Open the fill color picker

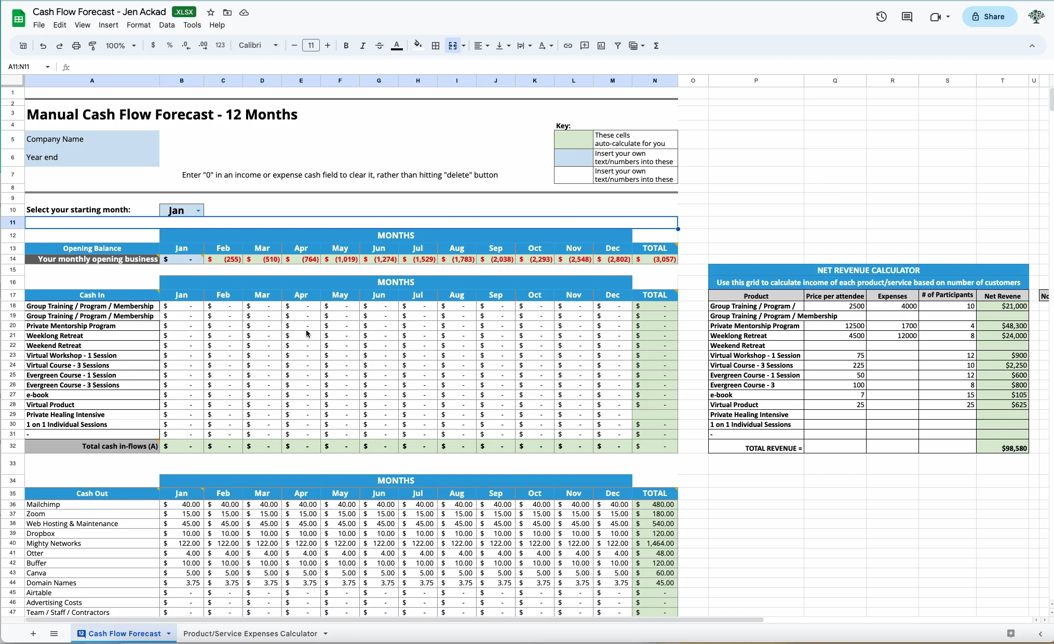[418, 46]
